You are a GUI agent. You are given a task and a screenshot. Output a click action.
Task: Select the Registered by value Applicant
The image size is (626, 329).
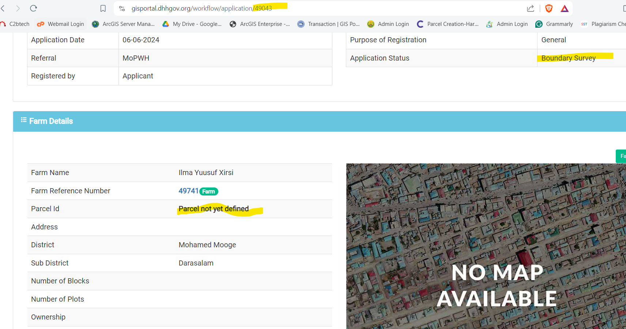(138, 76)
